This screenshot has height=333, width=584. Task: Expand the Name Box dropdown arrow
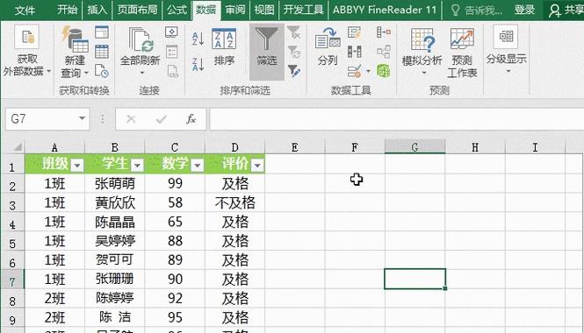click(82, 119)
